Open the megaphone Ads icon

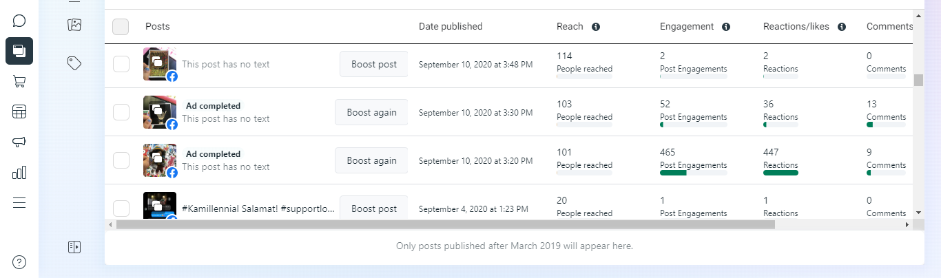(19, 142)
